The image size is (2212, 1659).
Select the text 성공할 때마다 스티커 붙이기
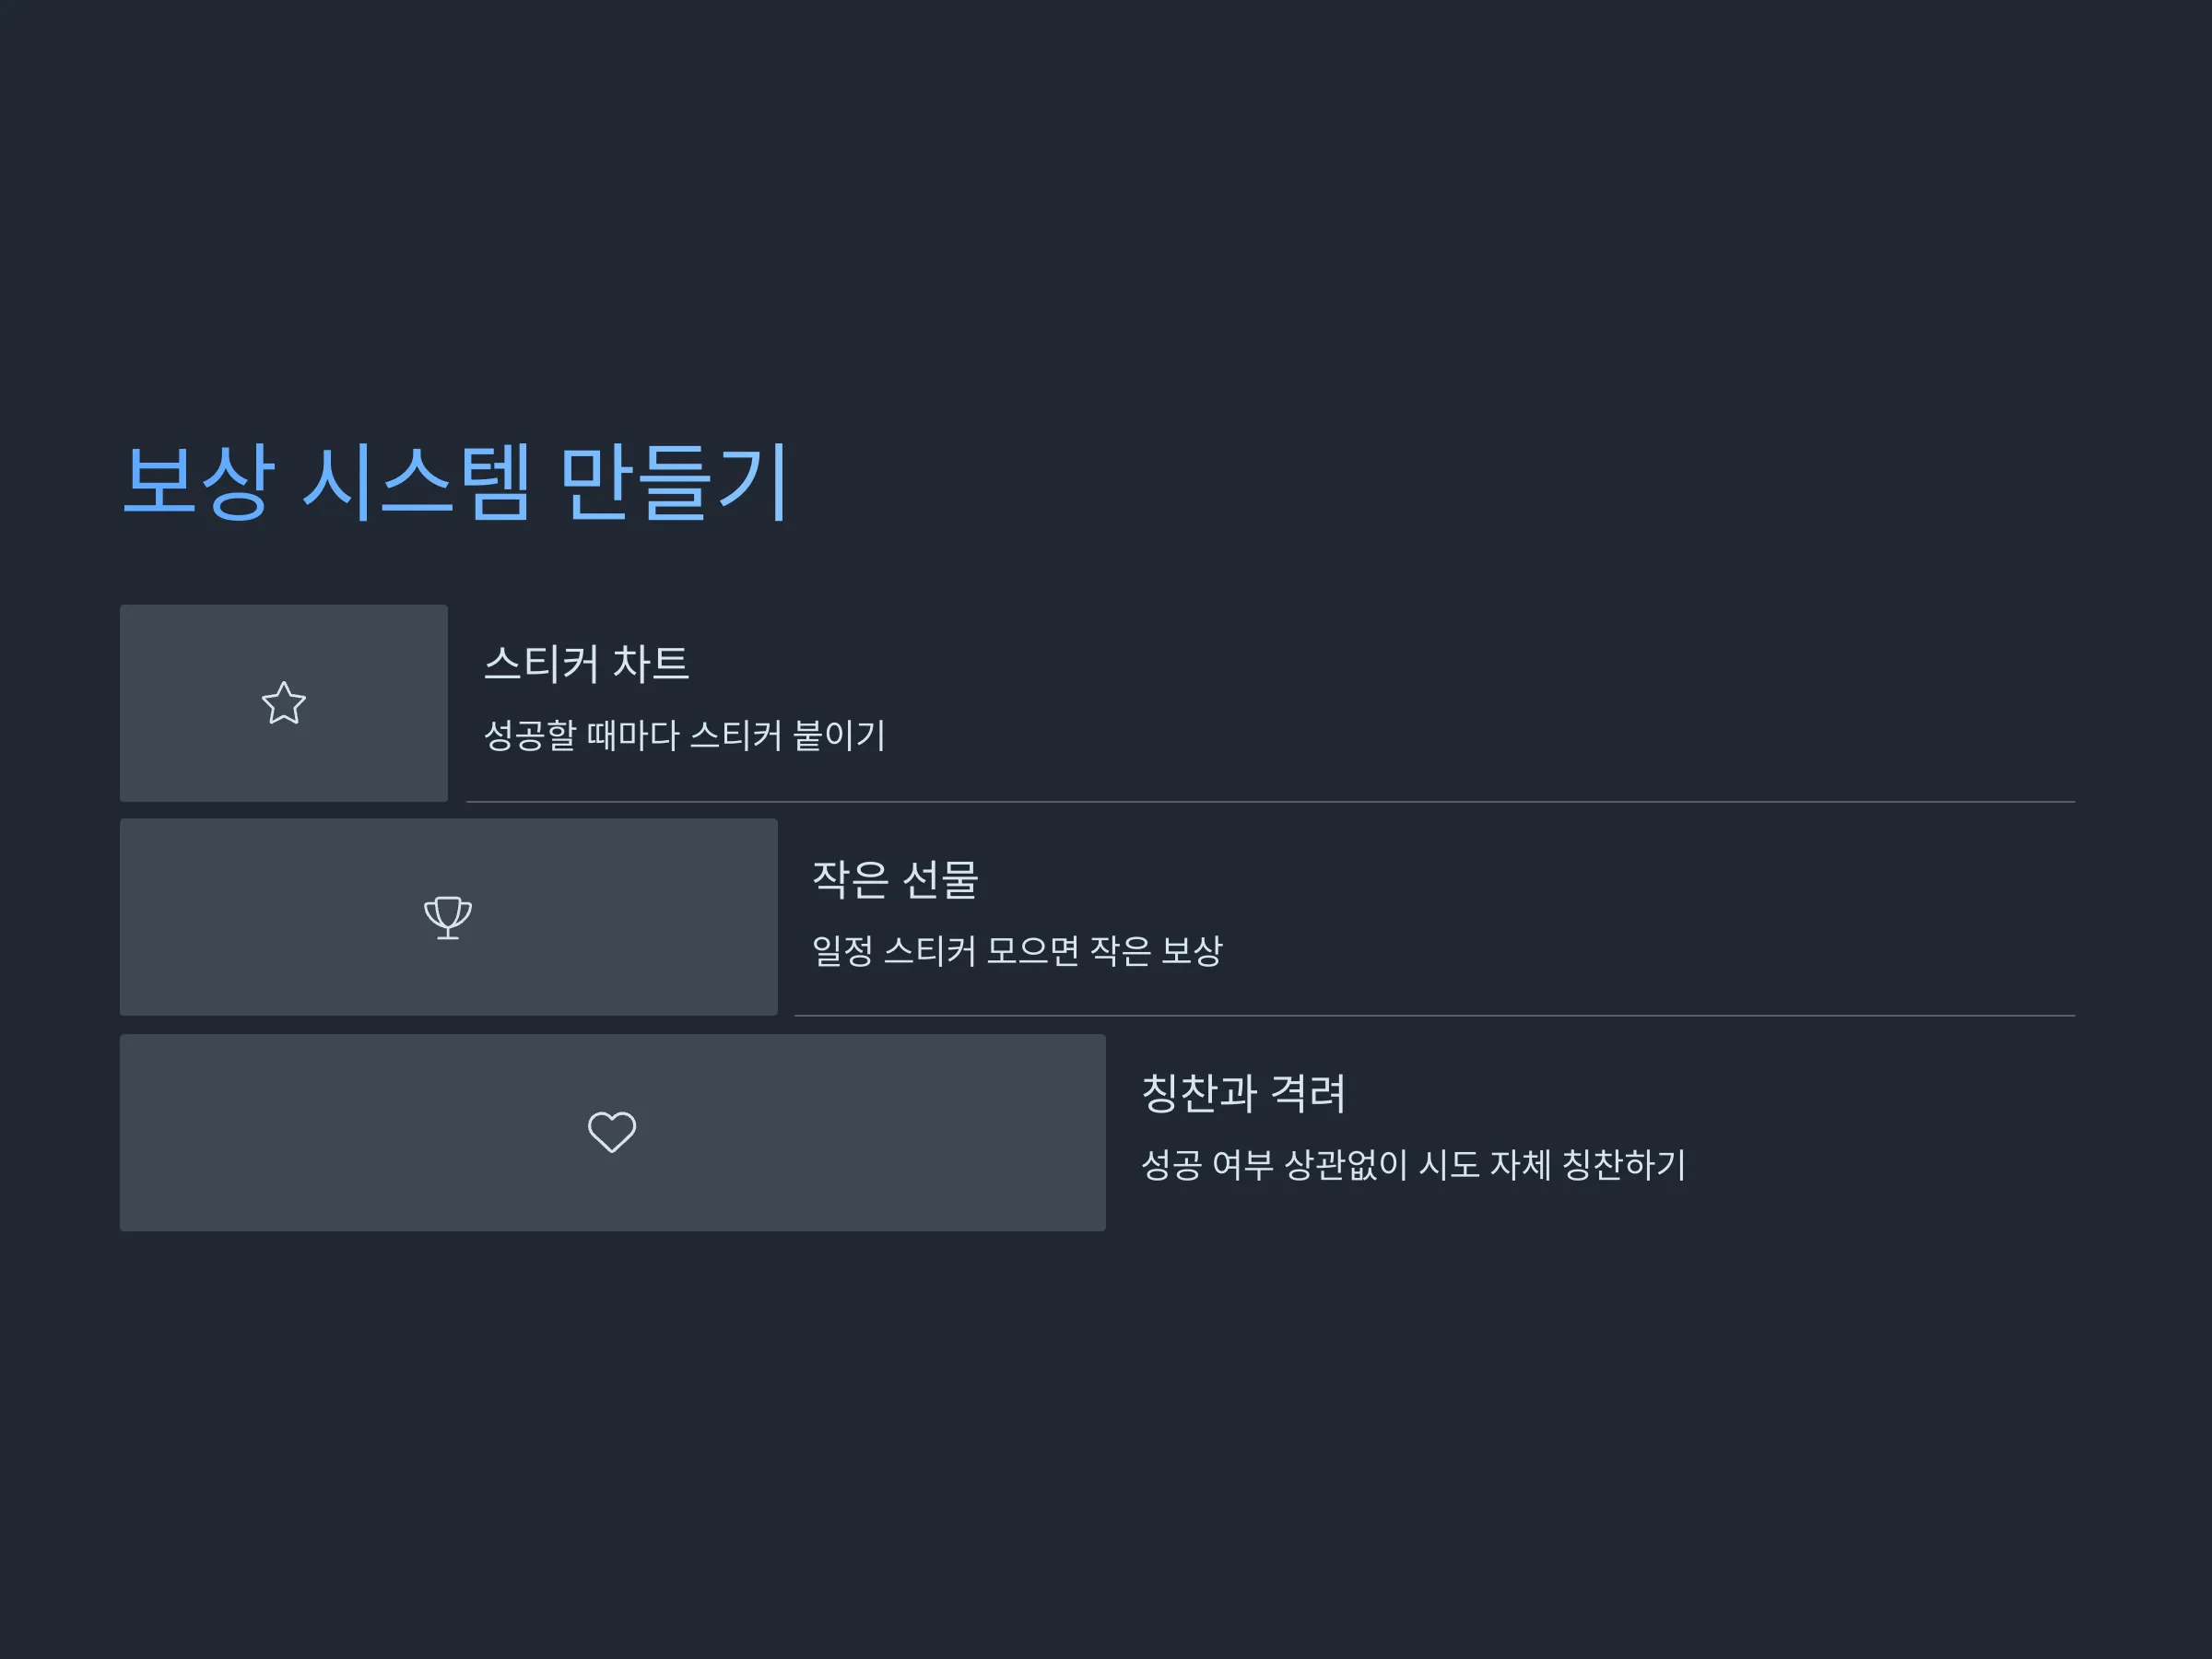685,736
